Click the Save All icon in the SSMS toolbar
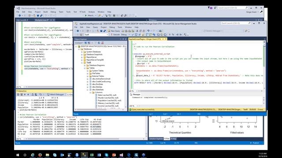The height and width of the screenshot is (158, 282). (104, 31)
